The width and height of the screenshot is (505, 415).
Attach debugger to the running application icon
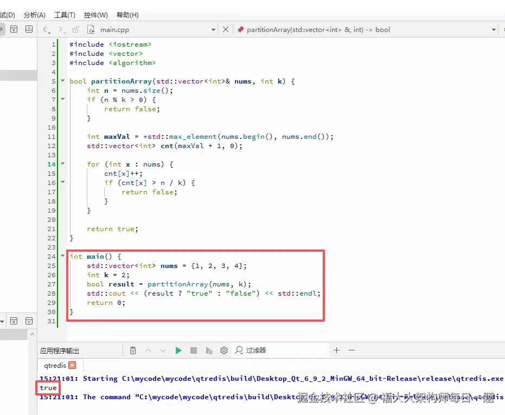209,350
